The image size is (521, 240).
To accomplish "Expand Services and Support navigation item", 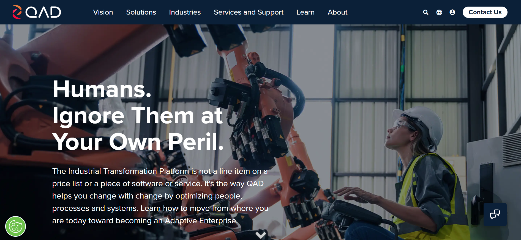I will (x=249, y=12).
